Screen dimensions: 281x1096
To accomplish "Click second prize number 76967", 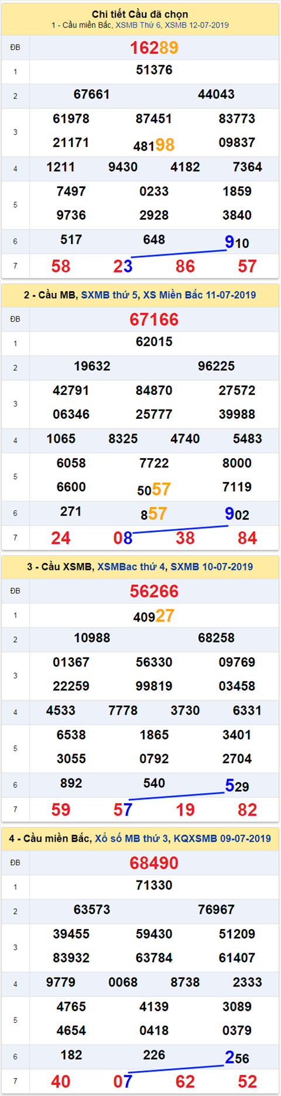I will pyautogui.click(x=216, y=910).
